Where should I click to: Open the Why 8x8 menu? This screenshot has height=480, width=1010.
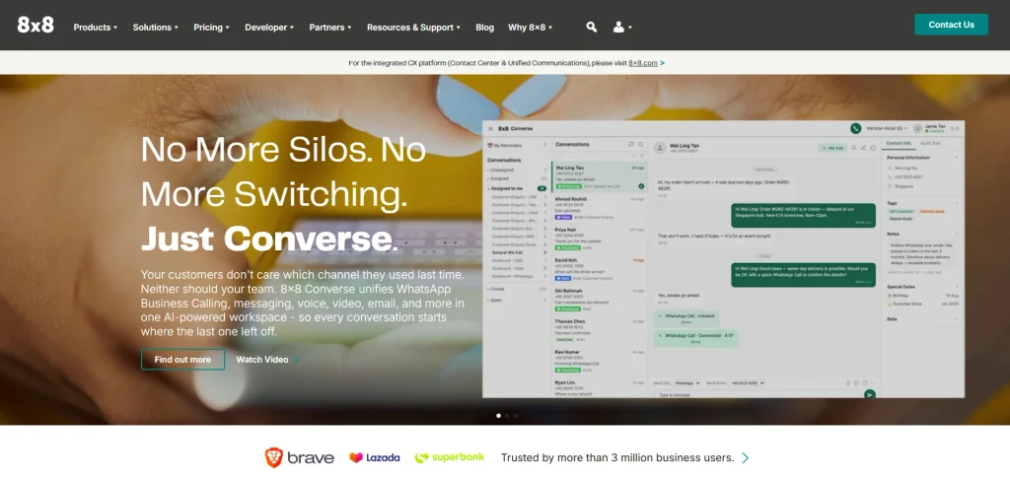[530, 27]
